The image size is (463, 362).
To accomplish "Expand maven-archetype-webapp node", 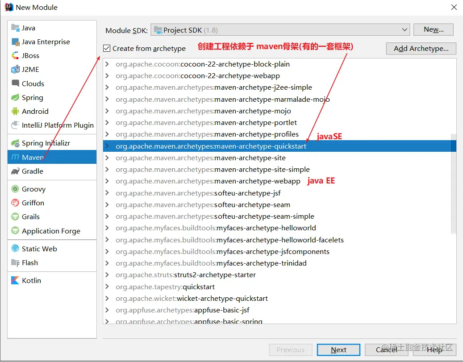I will [107, 181].
